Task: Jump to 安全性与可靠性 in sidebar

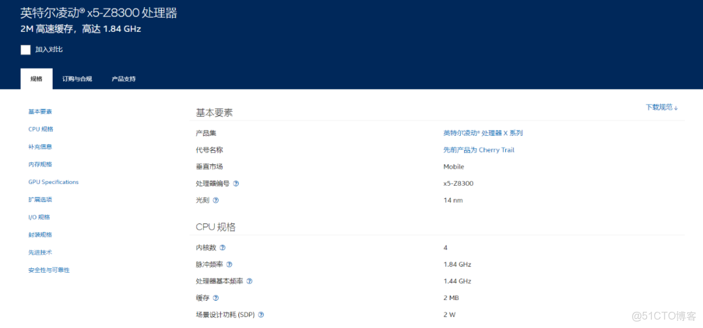Action: [49, 270]
